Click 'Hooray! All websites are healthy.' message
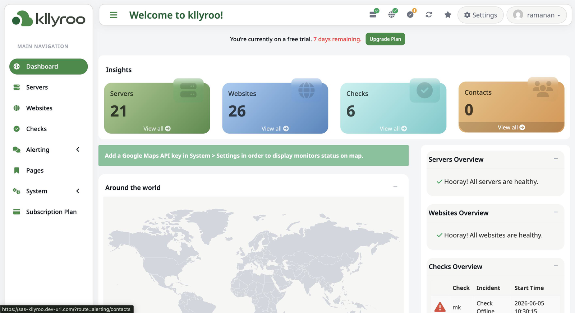 point(493,235)
